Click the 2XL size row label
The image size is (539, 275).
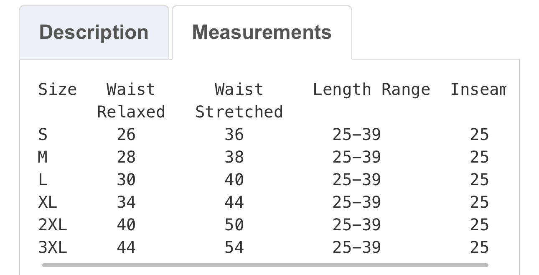click(x=53, y=225)
